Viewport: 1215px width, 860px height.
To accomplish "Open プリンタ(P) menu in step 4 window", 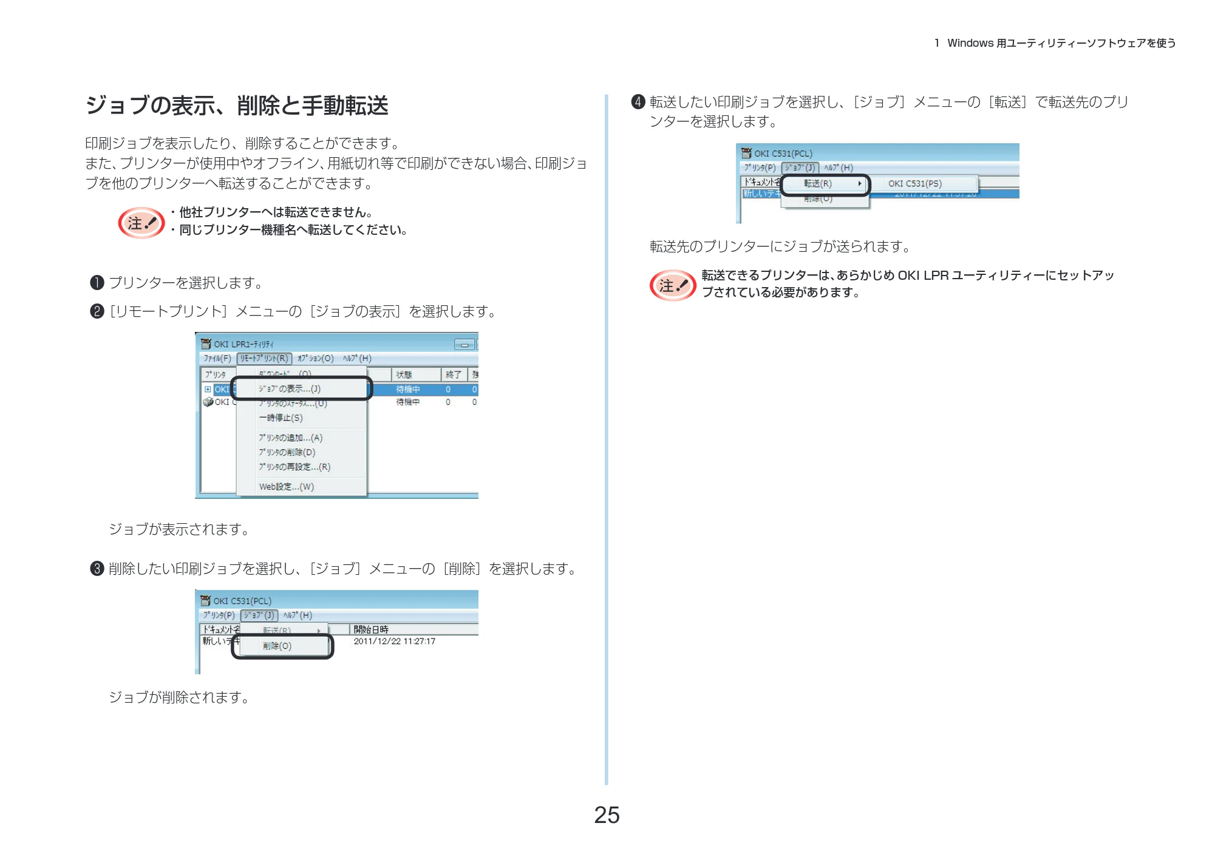I will click(x=760, y=168).
